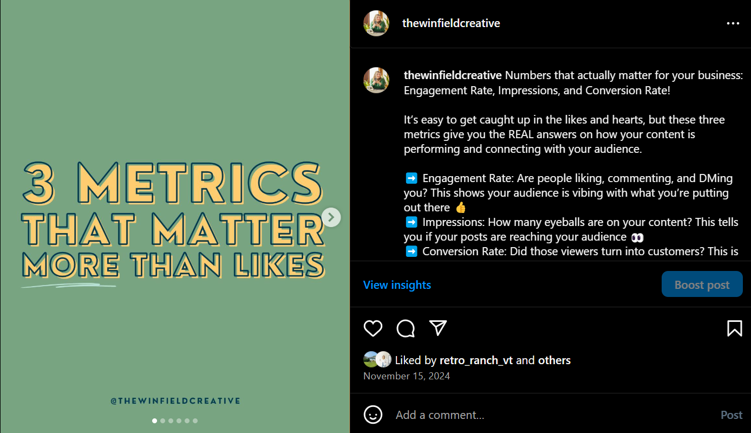Image resolution: width=751 pixels, height=433 pixels.
Task: Open the three-dot more options menu
Action: pos(733,23)
